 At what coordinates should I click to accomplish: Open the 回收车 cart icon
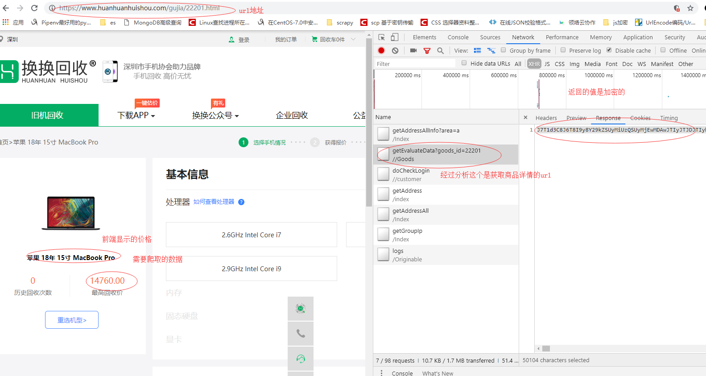coord(314,39)
